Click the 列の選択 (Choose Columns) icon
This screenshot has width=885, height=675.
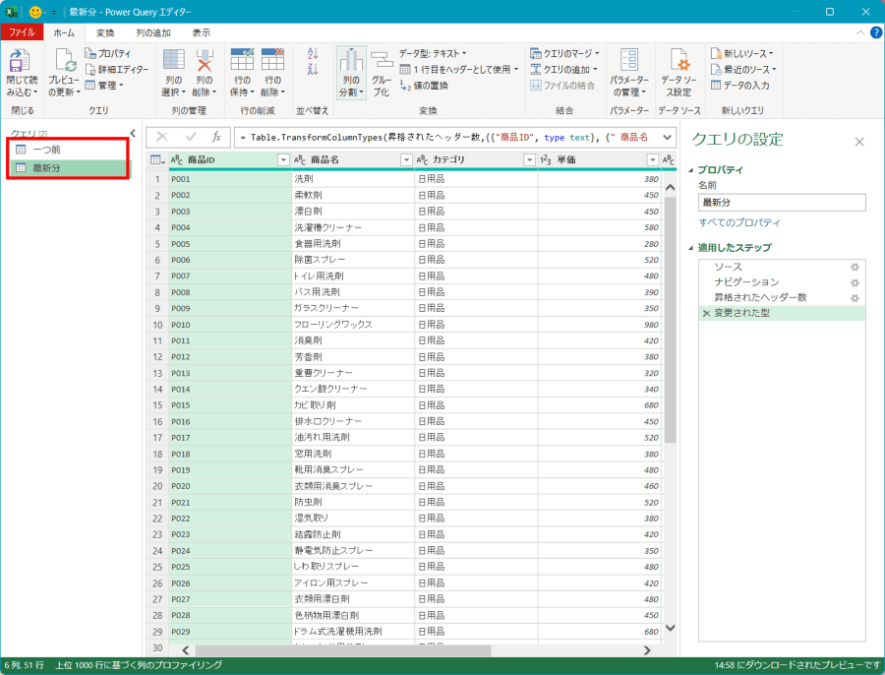172,59
